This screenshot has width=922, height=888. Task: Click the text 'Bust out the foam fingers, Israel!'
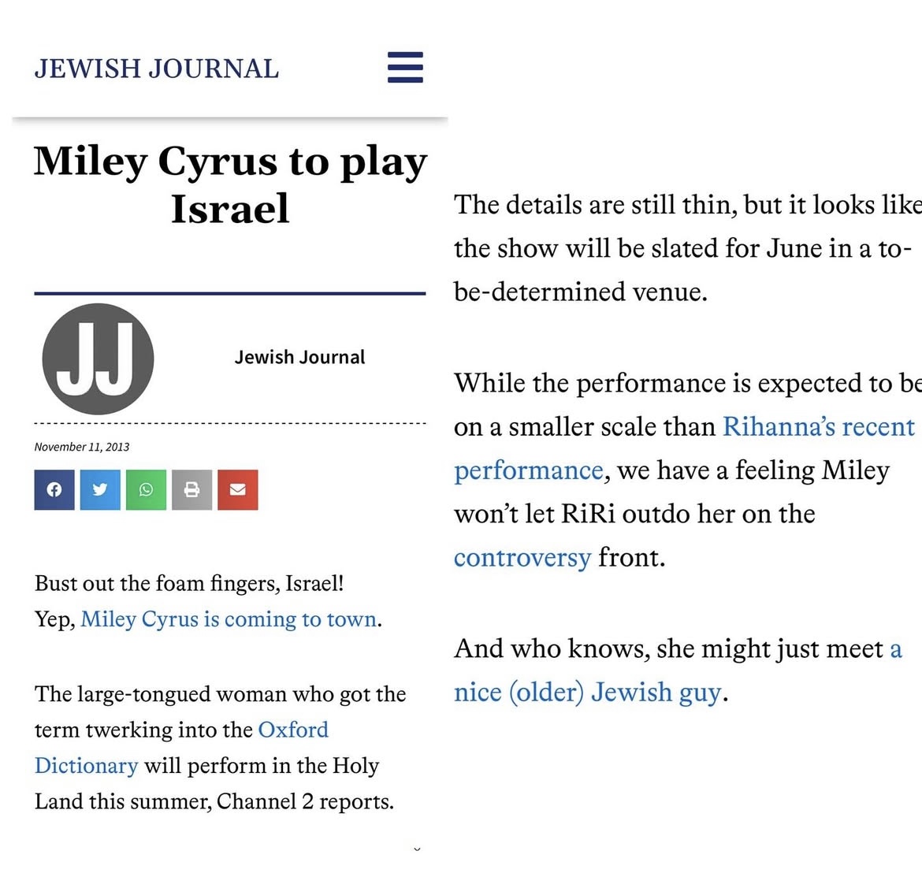click(189, 583)
